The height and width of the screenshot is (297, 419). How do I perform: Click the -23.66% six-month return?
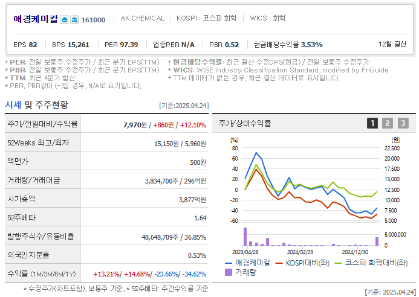(166, 274)
